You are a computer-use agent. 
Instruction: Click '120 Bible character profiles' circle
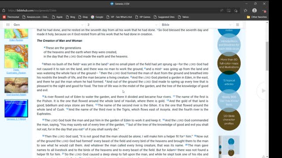[229, 119]
